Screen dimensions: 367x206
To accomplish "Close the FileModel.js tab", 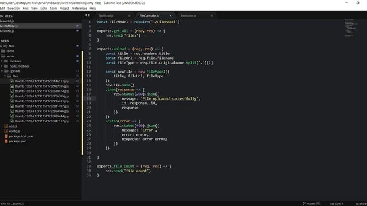I will (129, 15).
